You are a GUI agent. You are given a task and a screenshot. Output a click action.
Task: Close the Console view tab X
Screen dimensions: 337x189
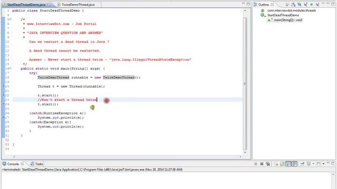click(22, 164)
